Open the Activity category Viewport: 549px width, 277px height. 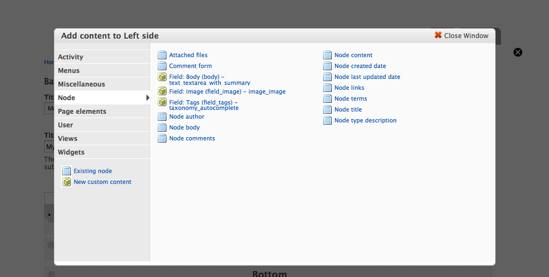point(71,57)
